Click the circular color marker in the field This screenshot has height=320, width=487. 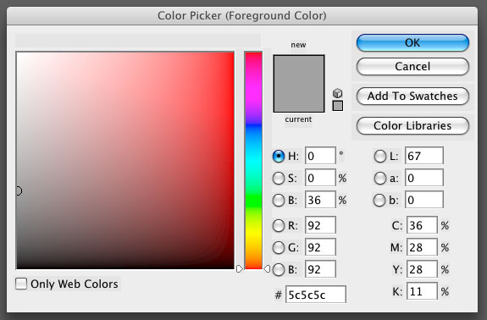[19, 190]
